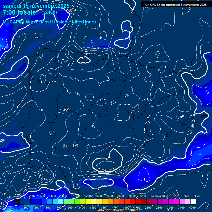Viewport: 212px width, 212px height.
Task: Click the legend value '1600'
Action: (110, 196)
